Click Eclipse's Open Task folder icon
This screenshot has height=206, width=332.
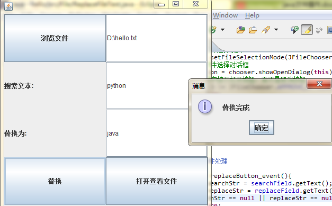click(x=253, y=30)
